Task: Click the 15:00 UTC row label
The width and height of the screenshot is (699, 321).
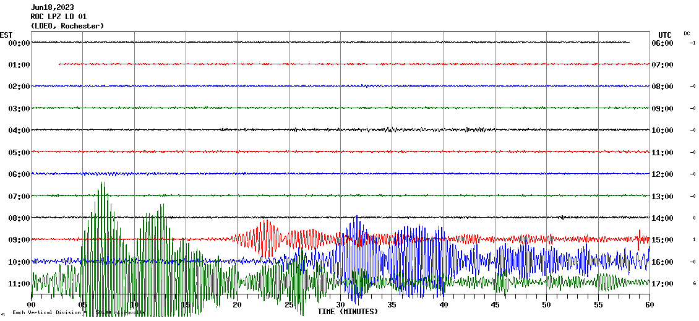Action: [663, 240]
